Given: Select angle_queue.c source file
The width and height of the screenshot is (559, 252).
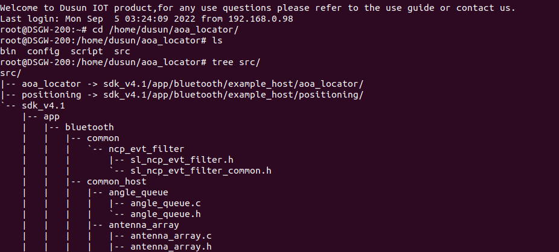Looking at the screenshot, I should coord(165,203).
